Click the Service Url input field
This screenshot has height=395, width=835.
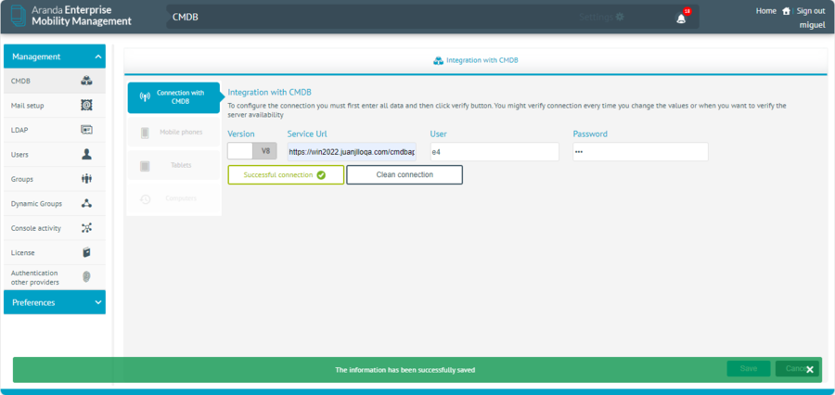(352, 152)
